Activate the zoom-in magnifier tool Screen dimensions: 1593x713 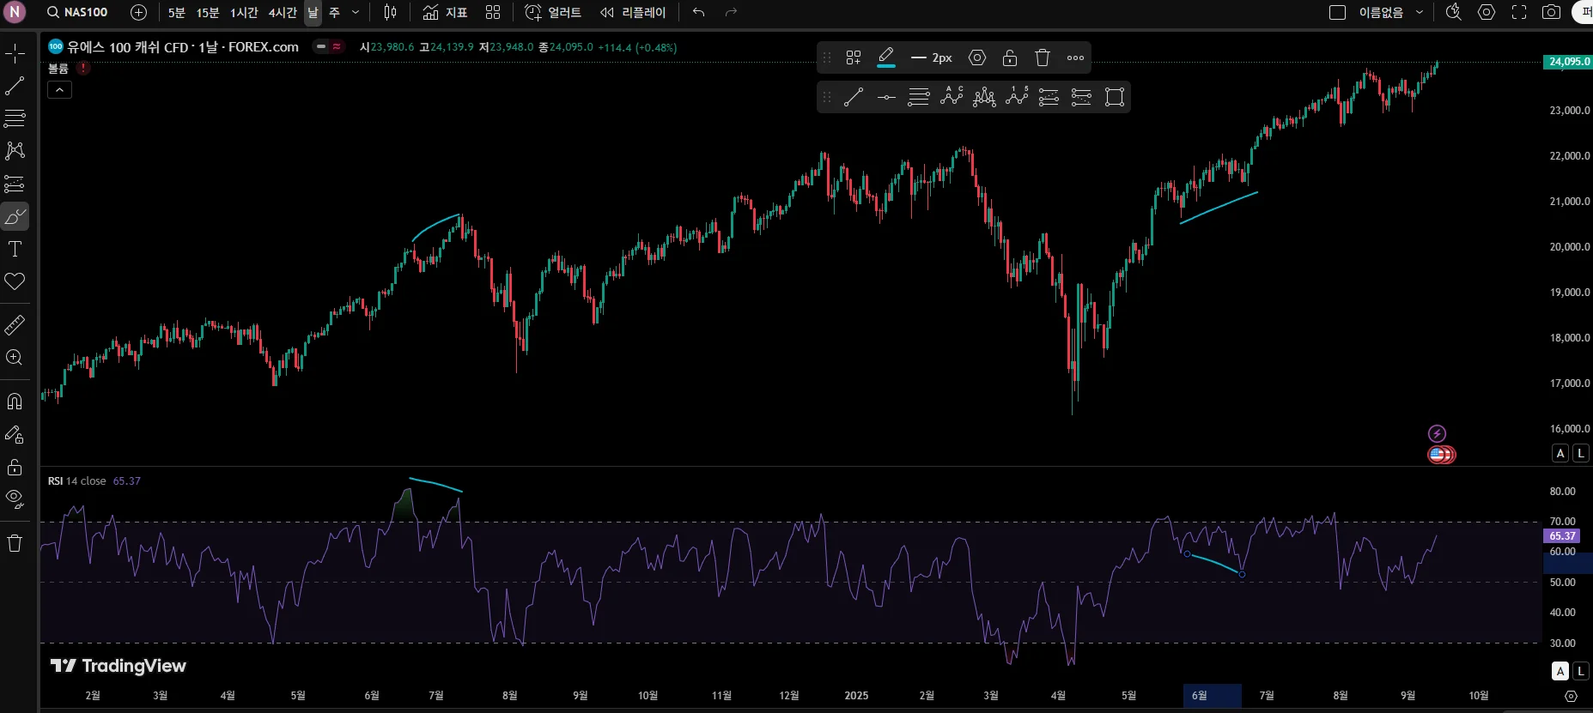tap(15, 358)
